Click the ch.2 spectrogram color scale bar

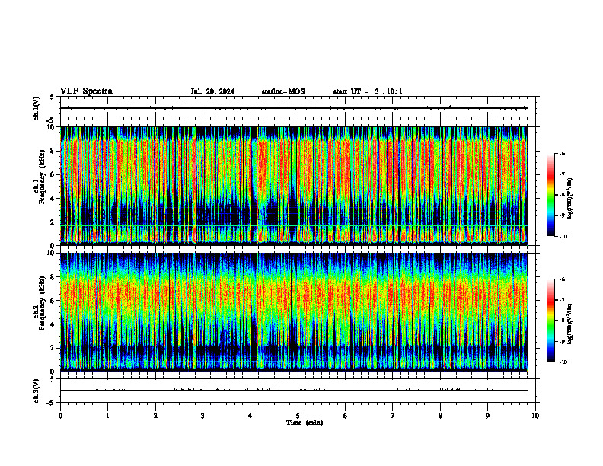tap(551, 321)
